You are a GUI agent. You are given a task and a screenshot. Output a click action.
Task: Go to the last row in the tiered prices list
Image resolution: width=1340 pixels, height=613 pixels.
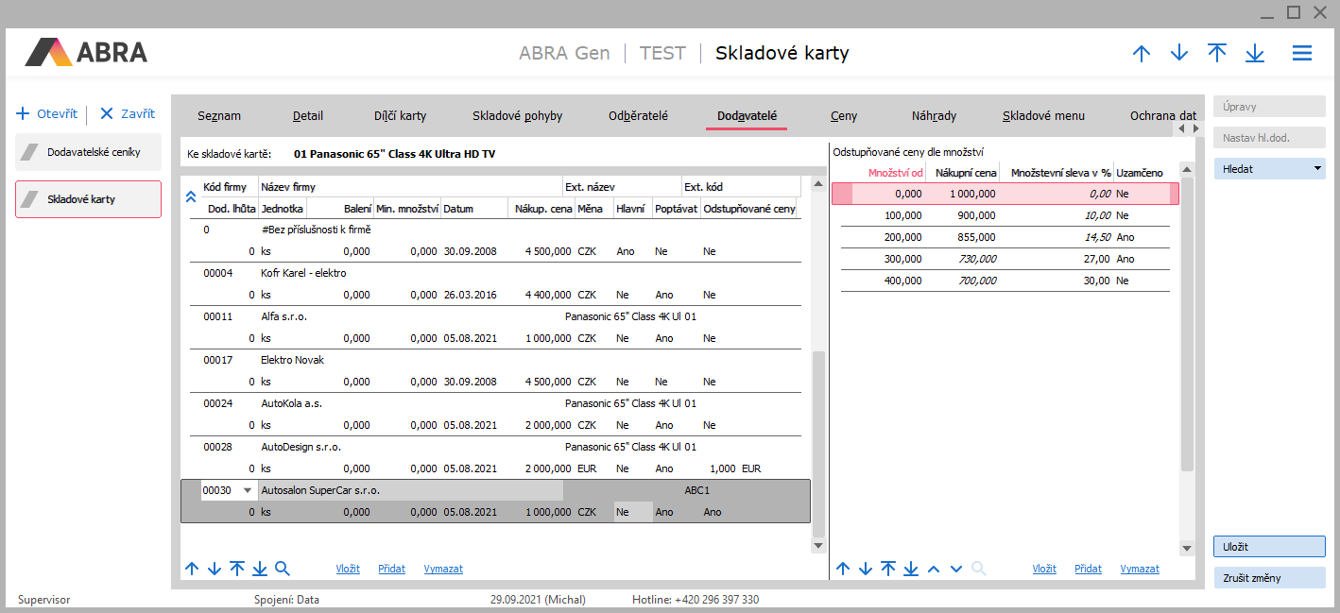click(x=910, y=569)
